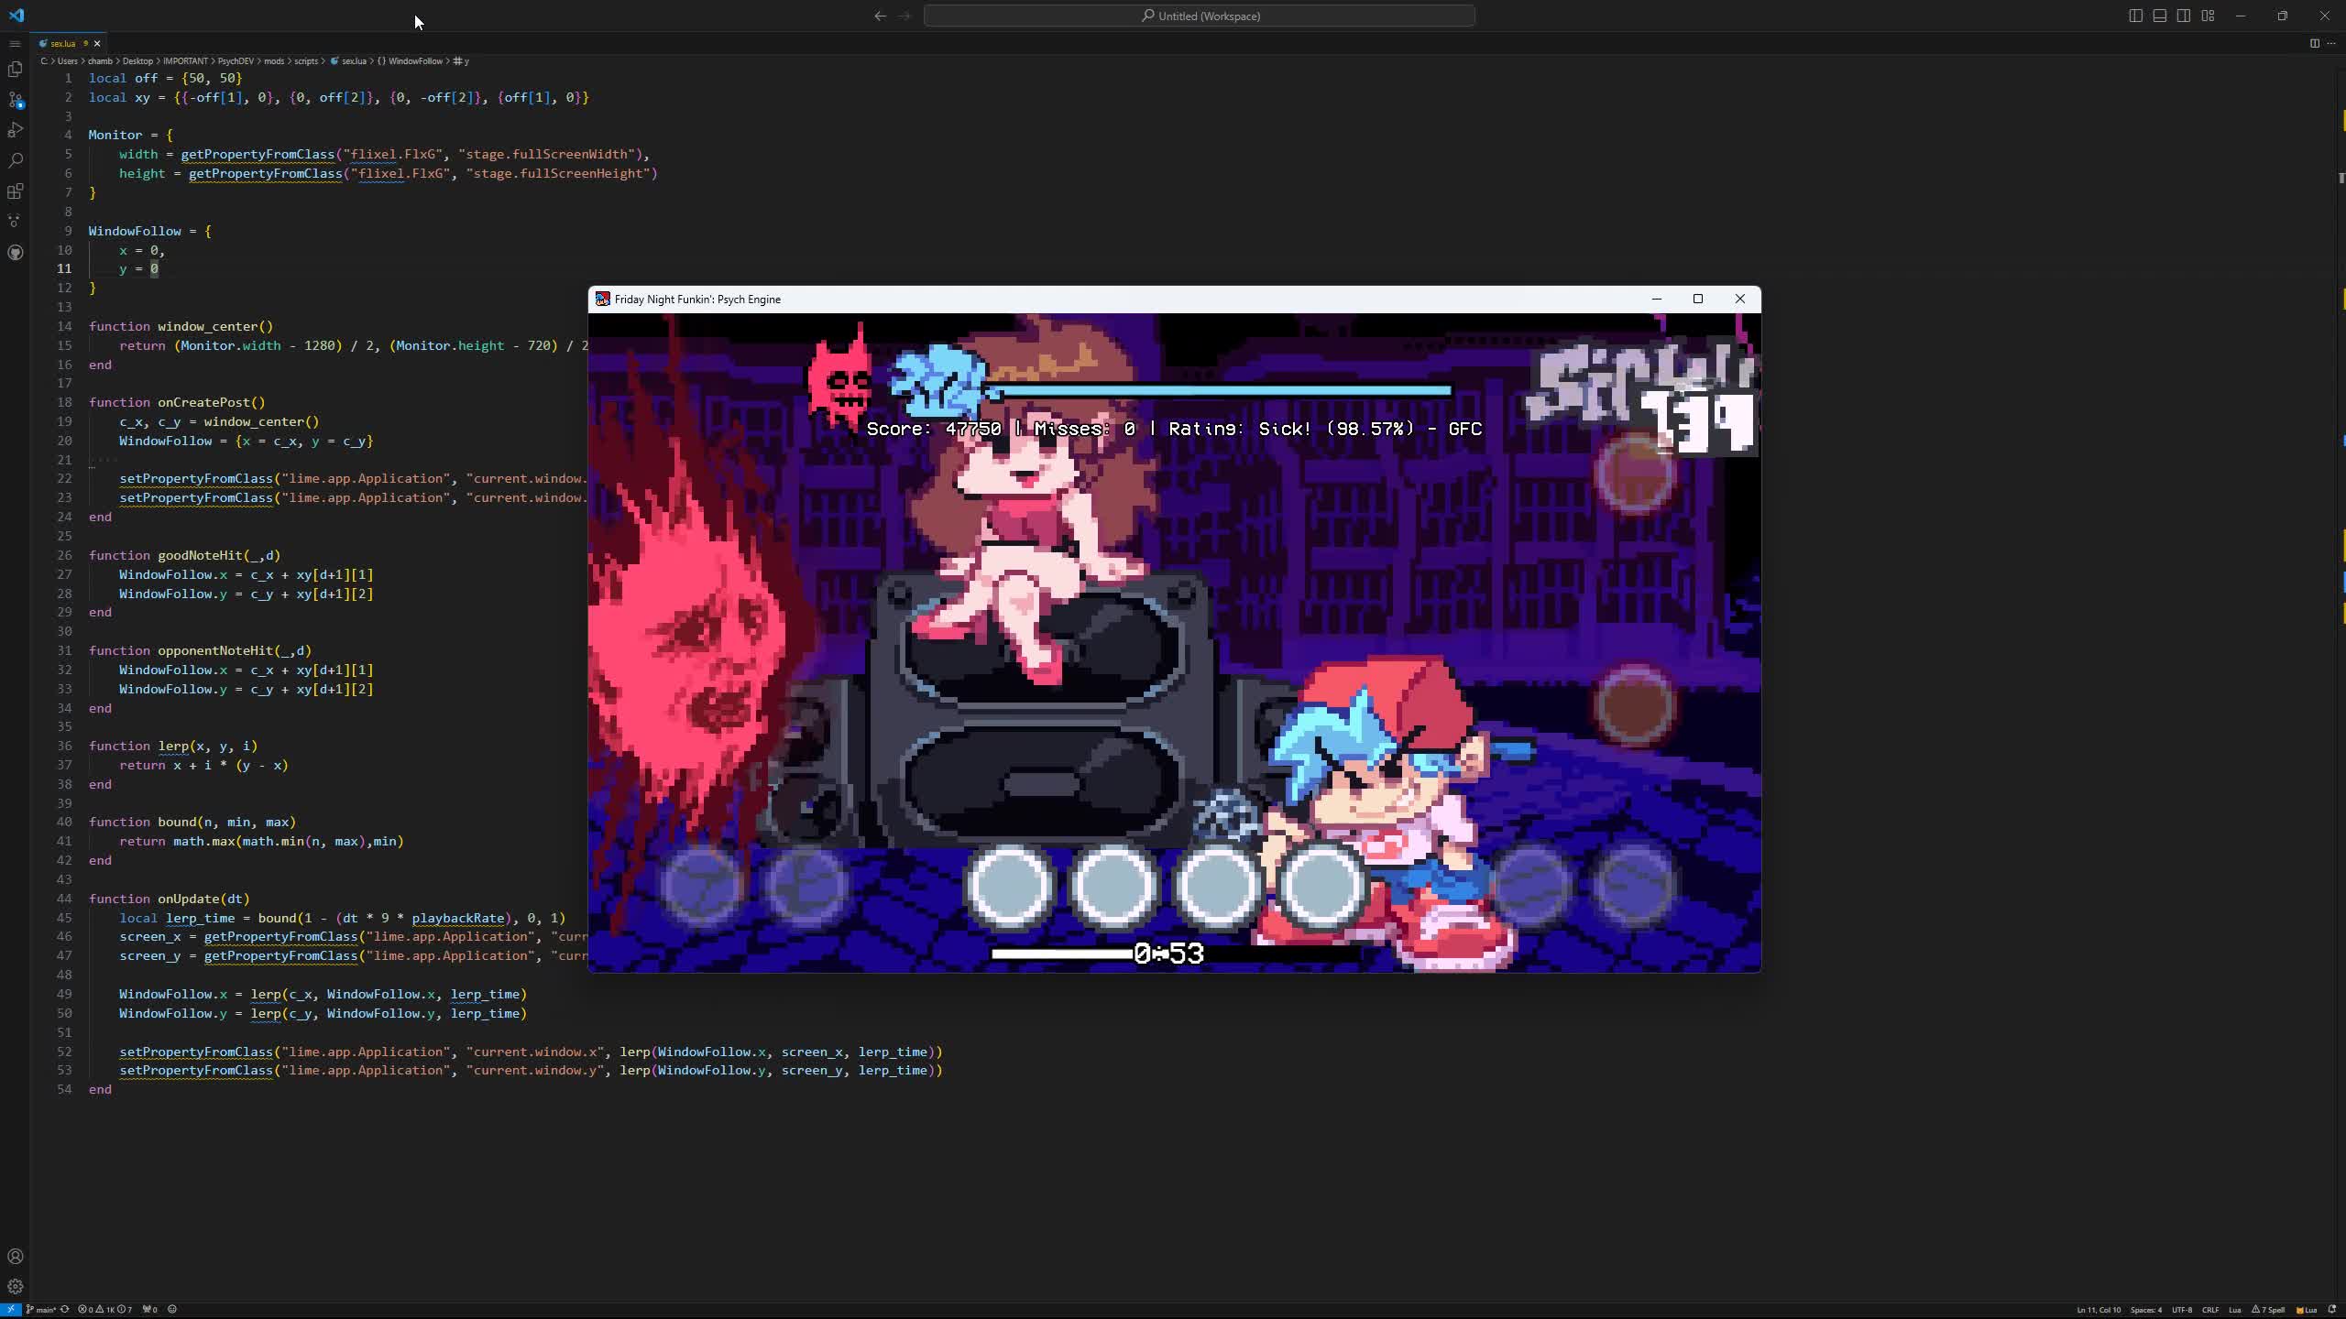Image resolution: width=2346 pixels, height=1319 pixels.
Task: Click the 7 Spell warnings indicator
Action: click(x=2270, y=1310)
